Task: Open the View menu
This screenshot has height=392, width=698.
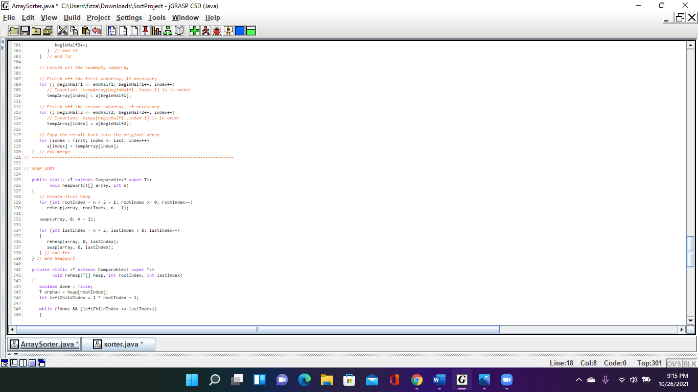Action: pyautogui.click(x=49, y=17)
